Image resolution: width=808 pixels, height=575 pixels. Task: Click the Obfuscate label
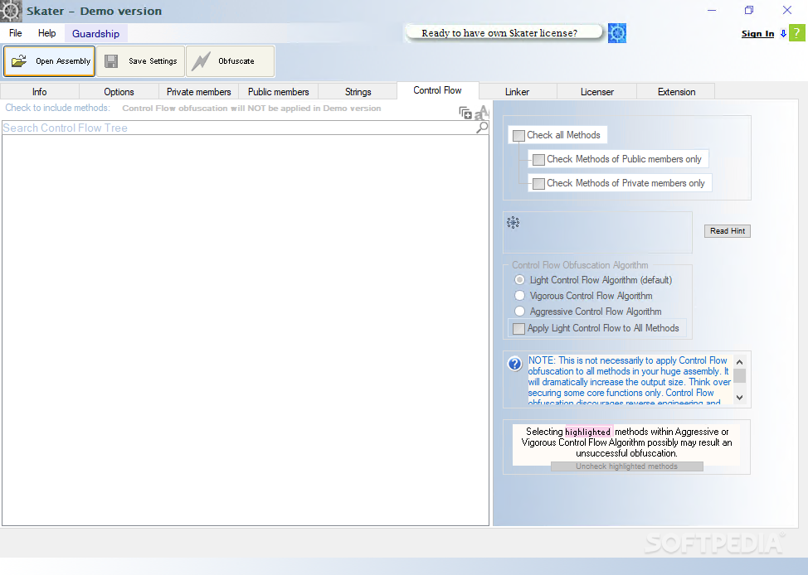(236, 60)
